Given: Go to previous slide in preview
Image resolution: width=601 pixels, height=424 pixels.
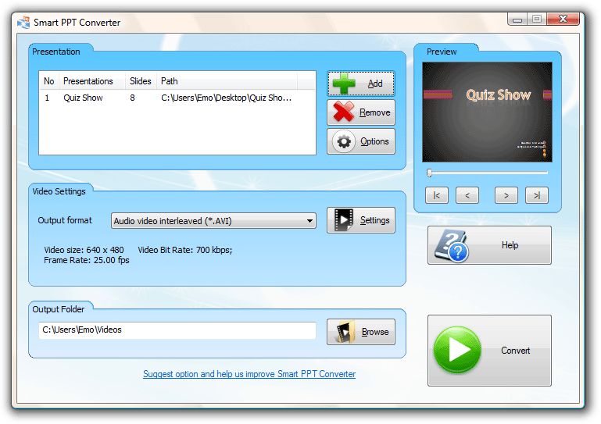Looking at the screenshot, I should [x=467, y=195].
